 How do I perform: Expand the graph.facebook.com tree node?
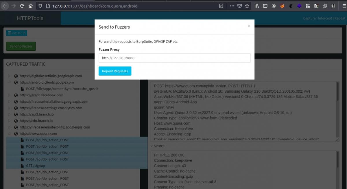click(9, 95)
